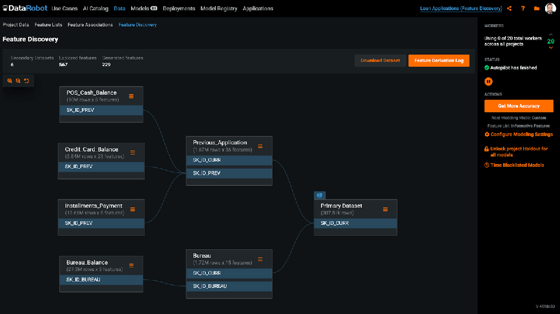Reset the graph zoom level
This screenshot has height=314, width=560.
coord(27,81)
